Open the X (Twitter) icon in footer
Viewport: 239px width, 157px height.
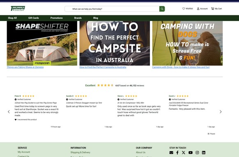pos(184,152)
